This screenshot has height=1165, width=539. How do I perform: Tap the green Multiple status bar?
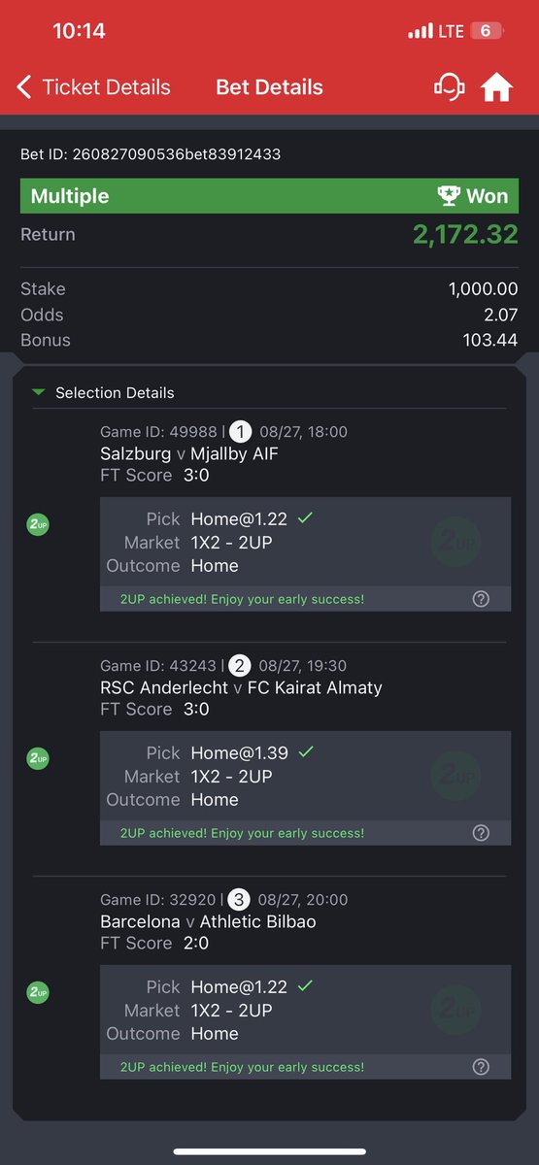pos(269,196)
